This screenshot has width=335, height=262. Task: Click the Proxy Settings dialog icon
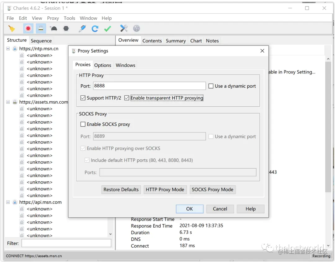click(74, 51)
